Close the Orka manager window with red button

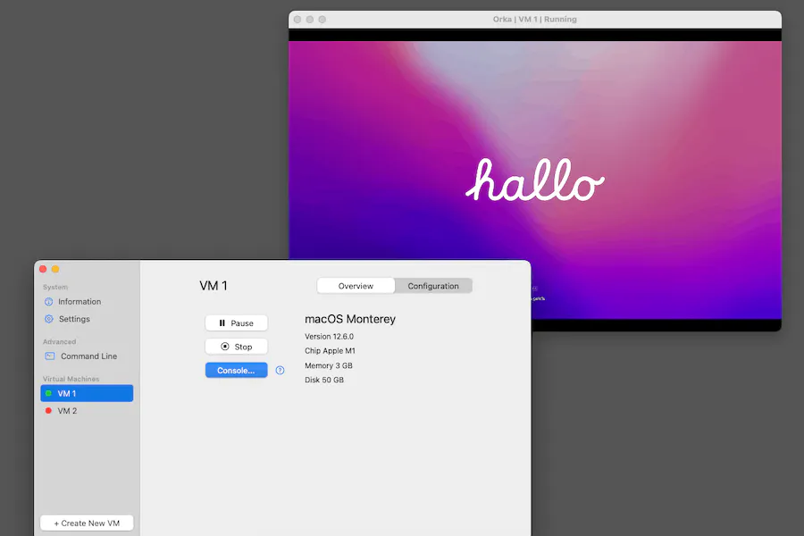point(42,269)
